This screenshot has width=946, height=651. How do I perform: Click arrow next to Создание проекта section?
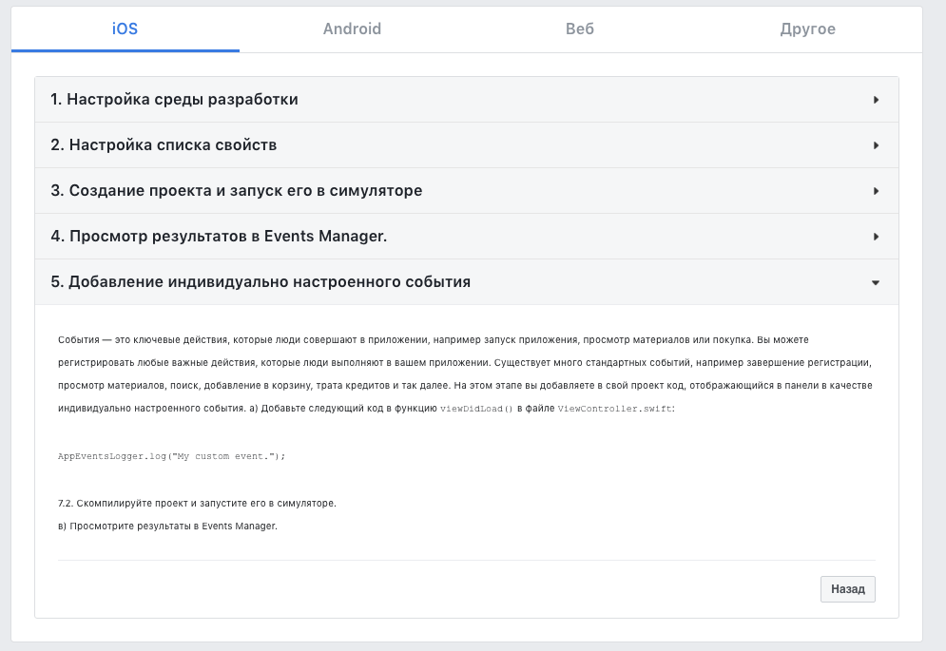pos(876,191)
